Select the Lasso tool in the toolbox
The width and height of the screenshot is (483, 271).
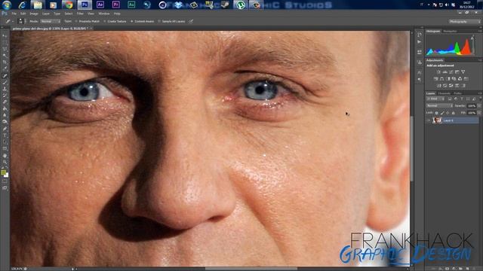pos(5,49)
